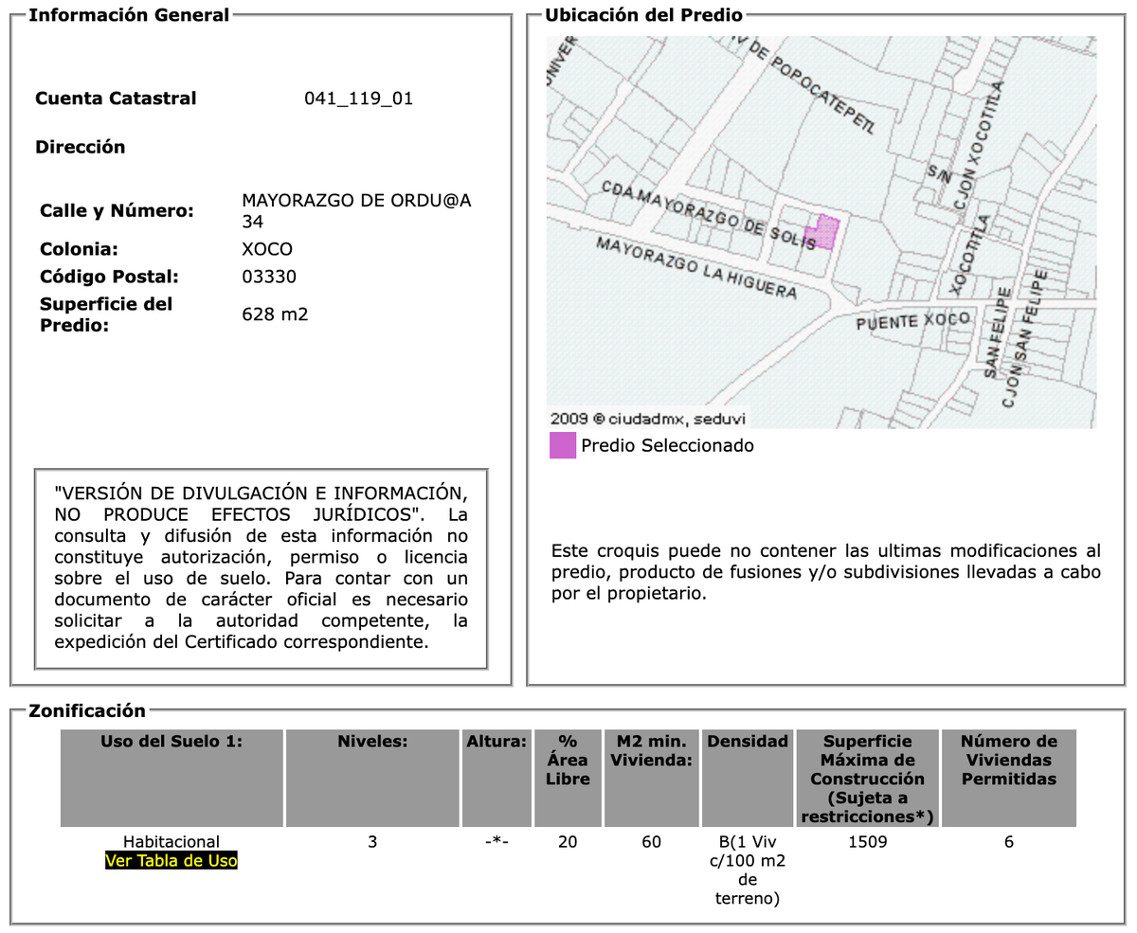
Task: Click the max construction value 1509
Action: 867,841
